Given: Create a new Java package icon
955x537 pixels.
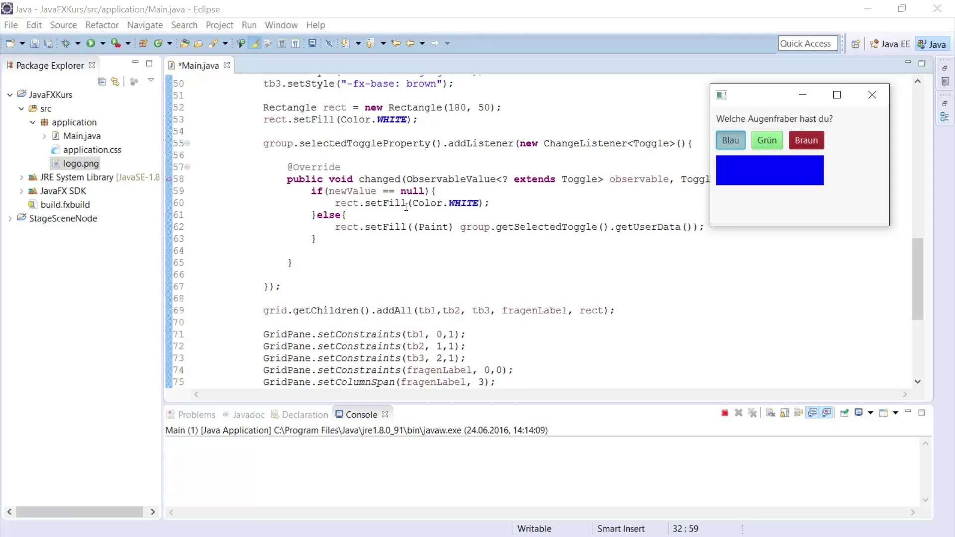Looking at the screenshot, I should coord(143,43).
